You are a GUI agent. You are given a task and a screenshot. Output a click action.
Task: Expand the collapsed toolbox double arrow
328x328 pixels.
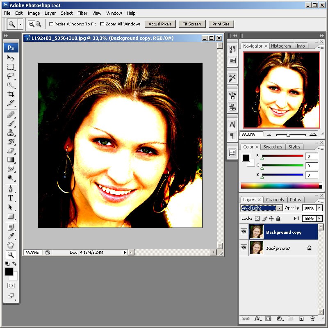(x=6, y=36)
